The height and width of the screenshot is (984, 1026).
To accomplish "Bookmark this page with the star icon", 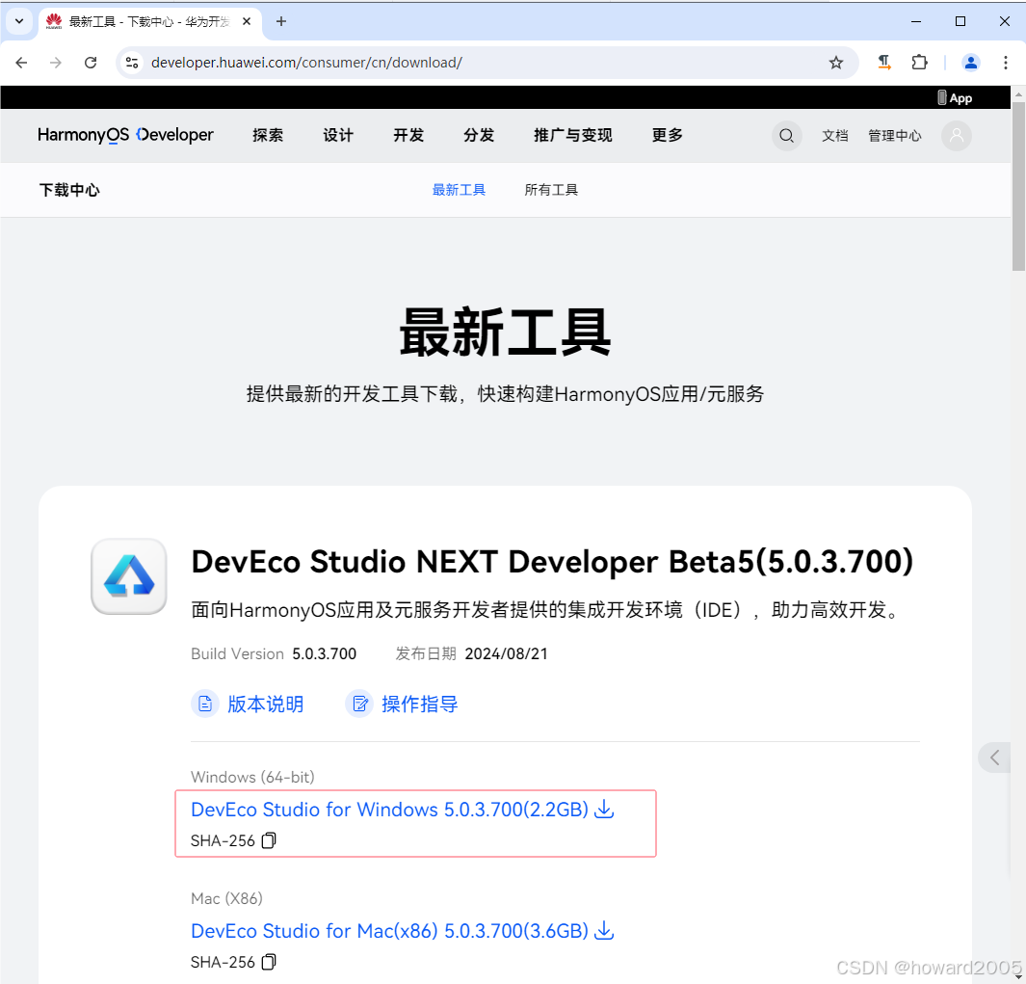I will (x=835, y=63).
